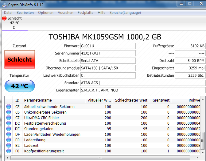The image size is (206, 161).
Task: Click the blue status orb for C6 row
Action: point(9,112)
